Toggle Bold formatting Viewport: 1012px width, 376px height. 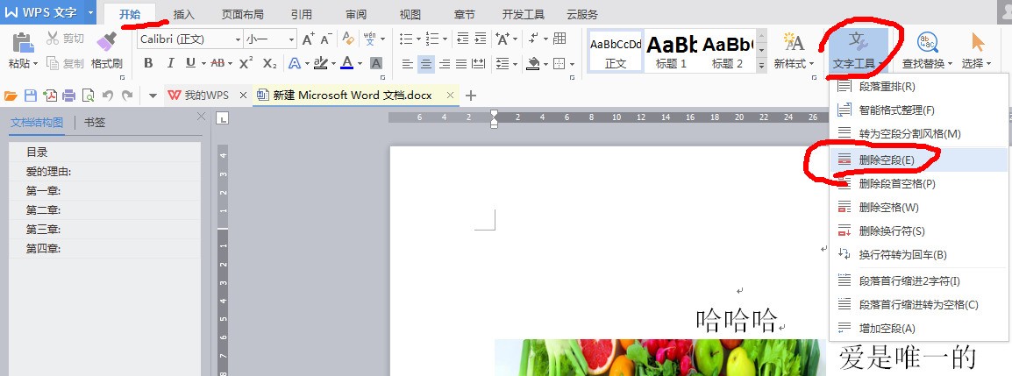tap(148, 63)
